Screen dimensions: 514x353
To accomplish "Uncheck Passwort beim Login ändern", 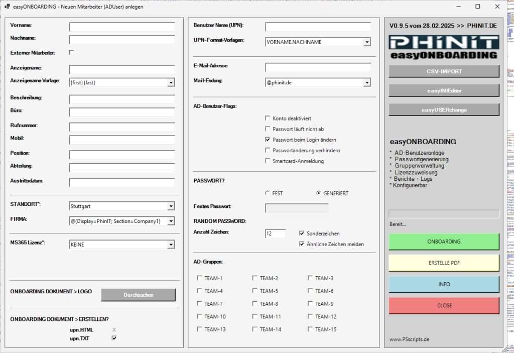I will 269,140.
